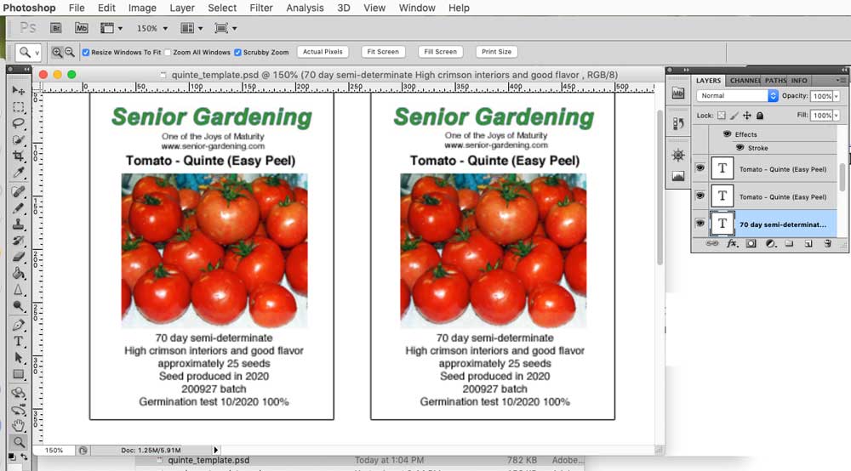Image resolution: width=851 pixels, height=471 pixels.
Task: Launch Bridge from the application bar
Action: [x=55, y=28]
